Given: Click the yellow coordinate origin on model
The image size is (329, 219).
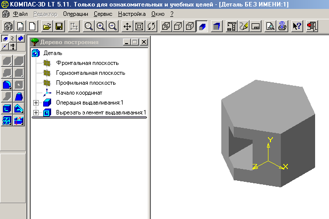Looking at the screenshot, I should (268, 161).
